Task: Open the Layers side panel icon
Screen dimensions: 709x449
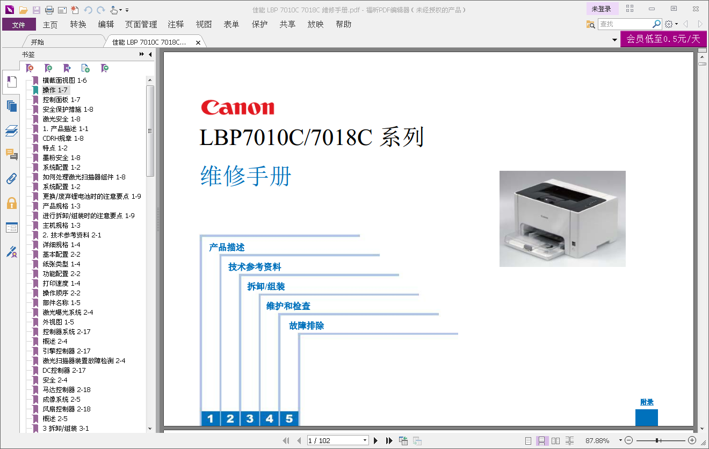Action: point(11,131)
